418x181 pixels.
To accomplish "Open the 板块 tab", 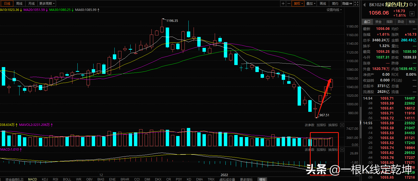I will (x=412, y=22).
